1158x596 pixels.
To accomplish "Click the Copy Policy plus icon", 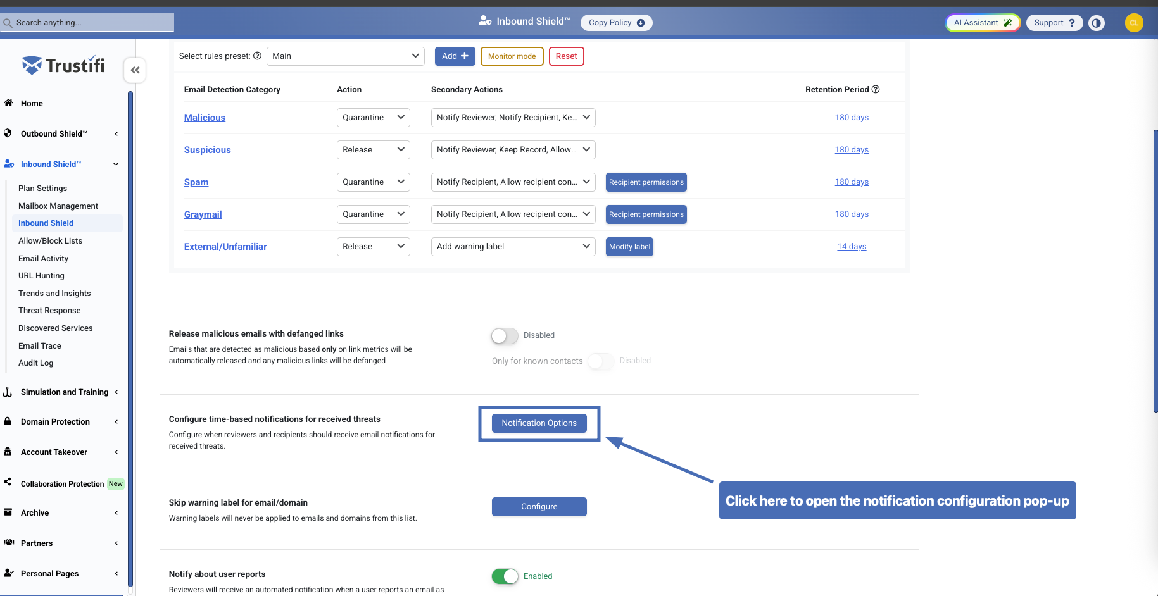I will (x=641, y=23).
